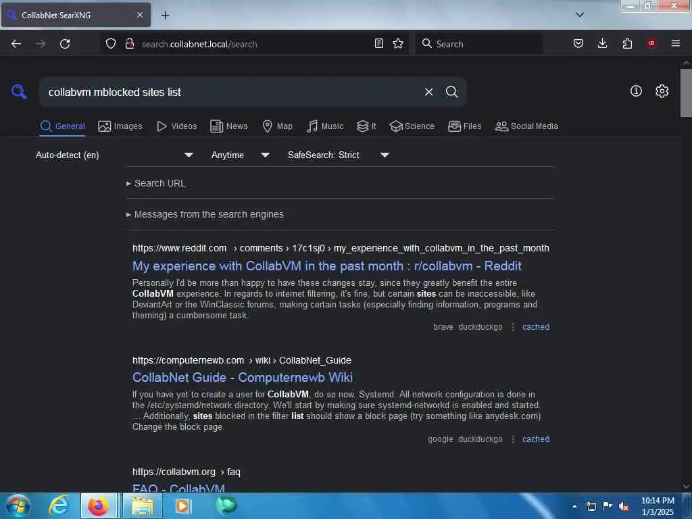Go back with the browser back arrow
The image size is (692, 519).
point(16,44)
